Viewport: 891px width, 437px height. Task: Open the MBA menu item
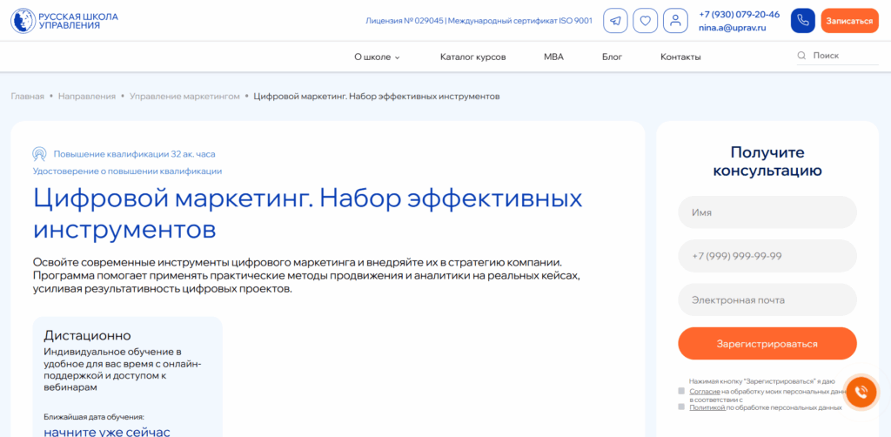[x=553, y=57]
